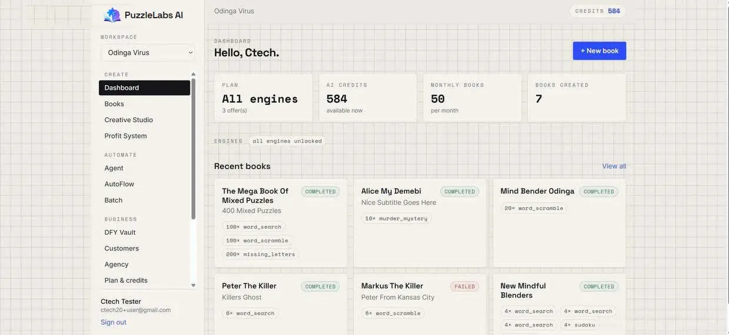This screenshot has width=729, height=335.
Task: Click the 400 Mixed Puzzles subtitle
Action: pyautogui.click(x=252, y=211)
